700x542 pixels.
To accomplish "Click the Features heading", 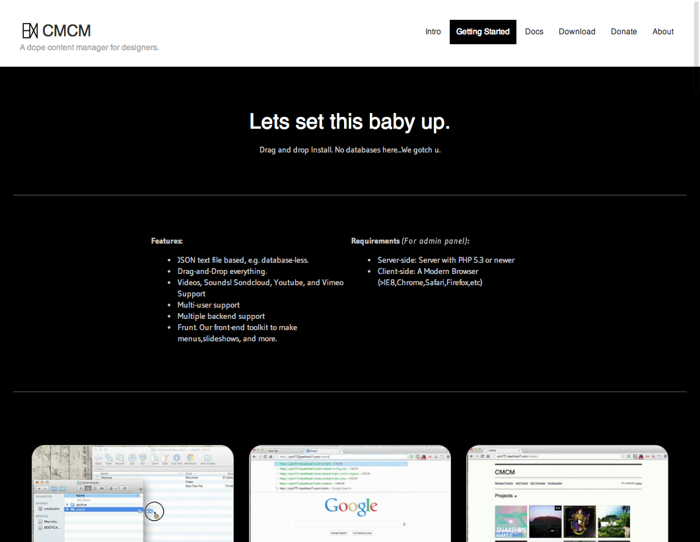I will 166,241.
